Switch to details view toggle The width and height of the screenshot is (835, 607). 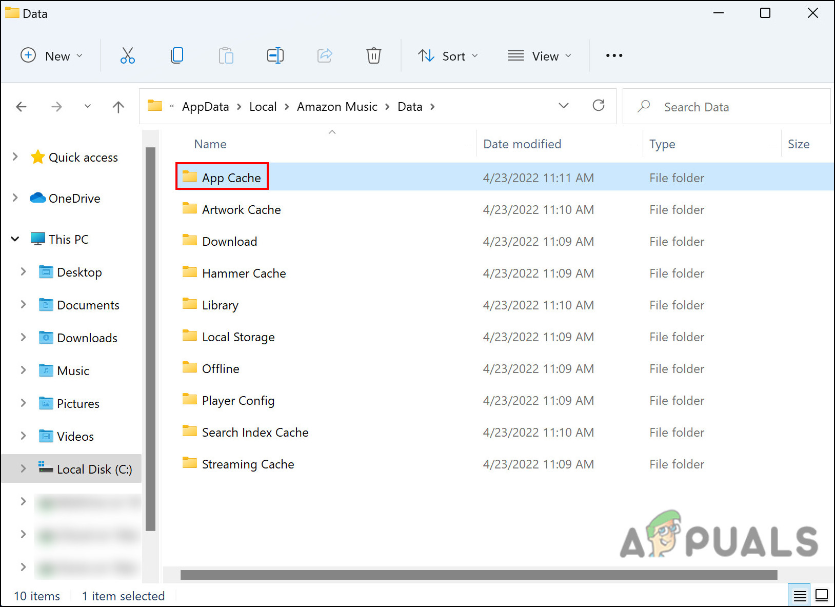pos(799,595)
